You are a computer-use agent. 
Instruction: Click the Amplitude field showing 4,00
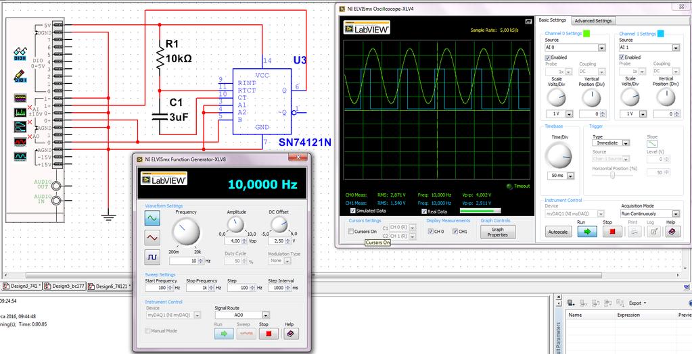coord(234,241)
